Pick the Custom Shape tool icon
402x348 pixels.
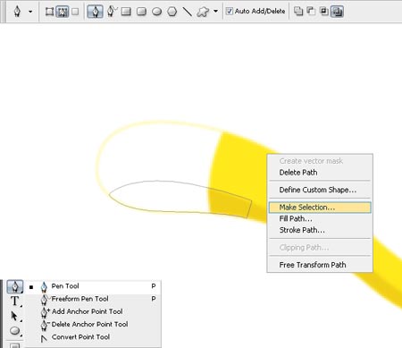[x=203, y=12]
